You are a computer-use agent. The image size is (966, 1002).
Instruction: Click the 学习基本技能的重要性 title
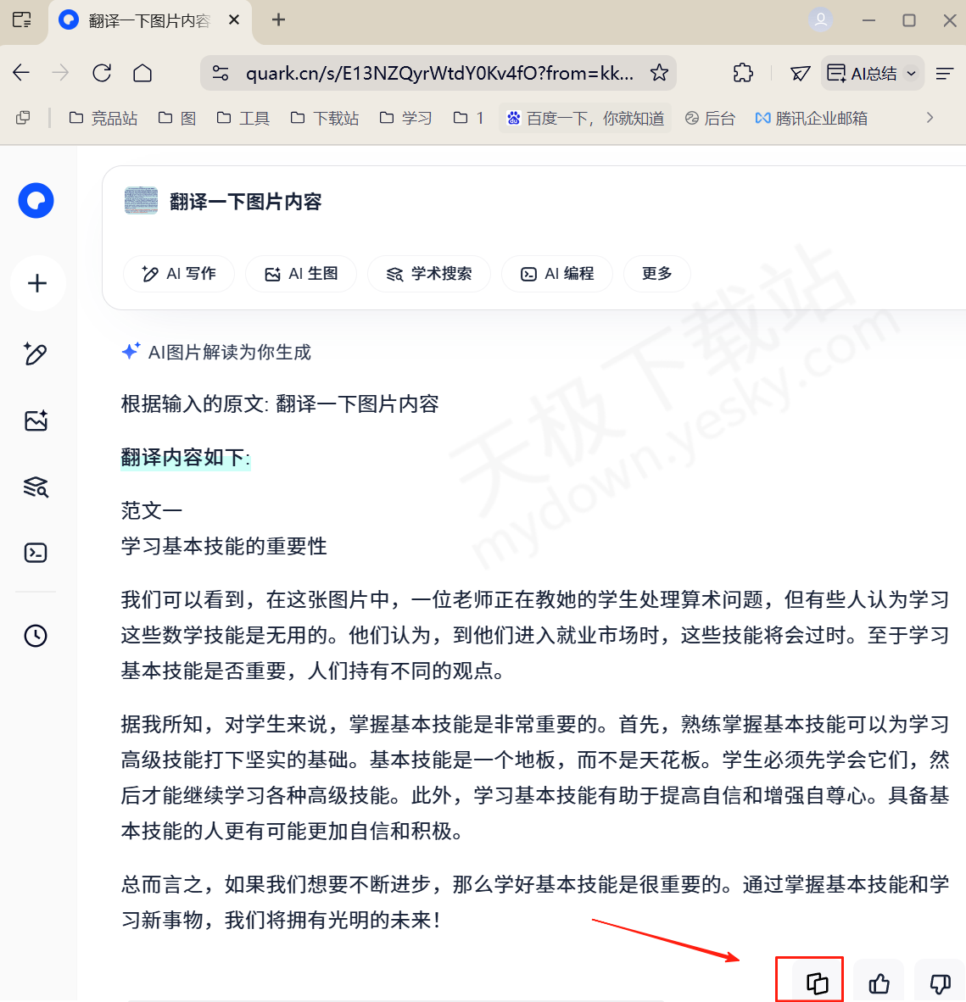coord(224,547)
